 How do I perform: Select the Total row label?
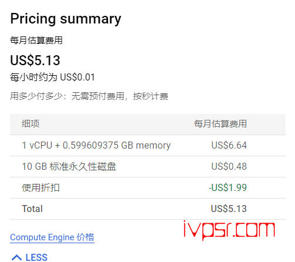32,209
